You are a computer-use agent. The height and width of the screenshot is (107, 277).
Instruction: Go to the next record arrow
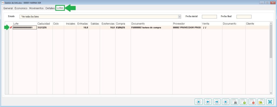coord(217,102)
